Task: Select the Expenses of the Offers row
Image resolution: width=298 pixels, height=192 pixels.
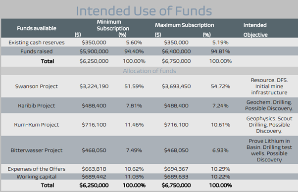Action: click(149, 169)
